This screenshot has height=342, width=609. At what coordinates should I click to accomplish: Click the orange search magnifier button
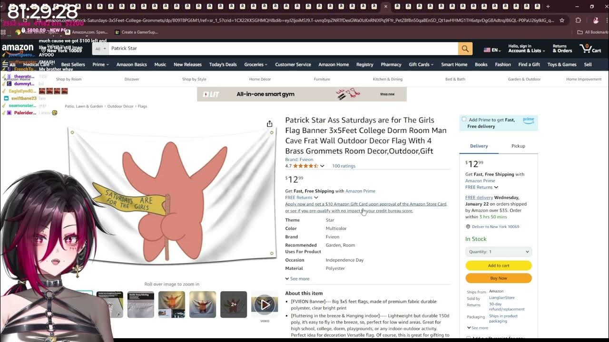coord(465,48)
